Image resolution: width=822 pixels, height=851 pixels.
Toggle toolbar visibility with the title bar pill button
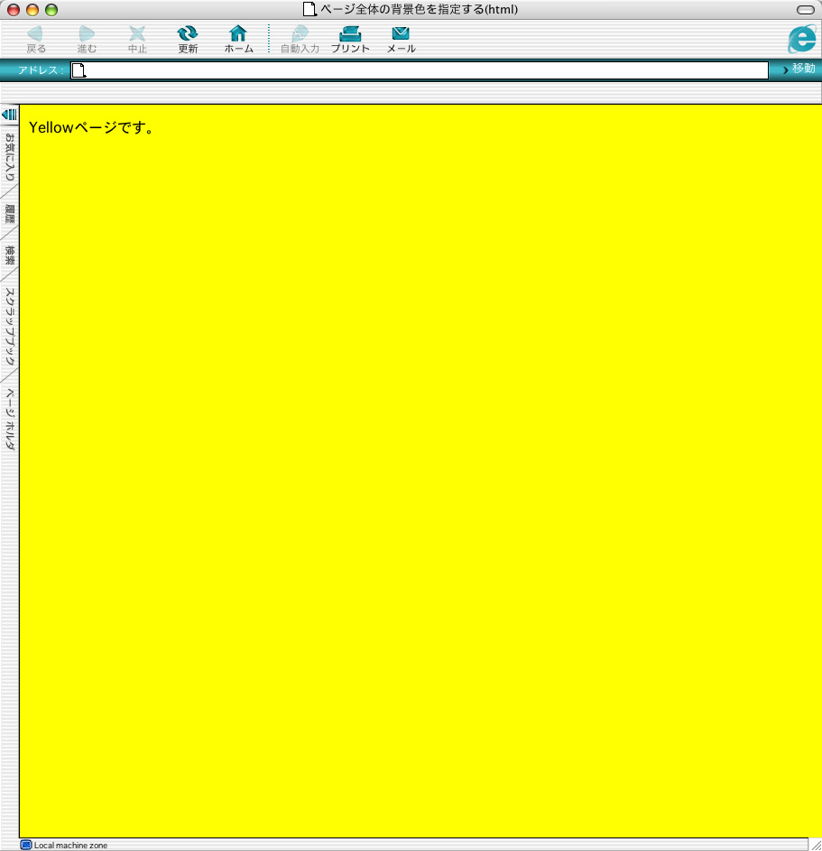click(x=805, y=9)
